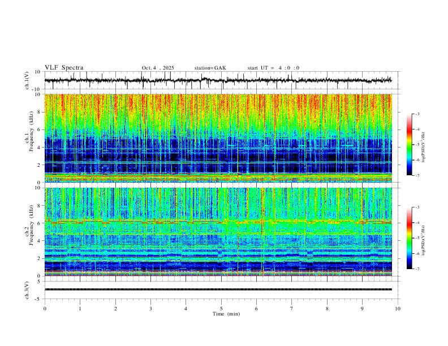Click the ch.1 spectrogram color scale bar
Image resolution: width=448 pixels, height=346 pixels.
pos(410,145)
